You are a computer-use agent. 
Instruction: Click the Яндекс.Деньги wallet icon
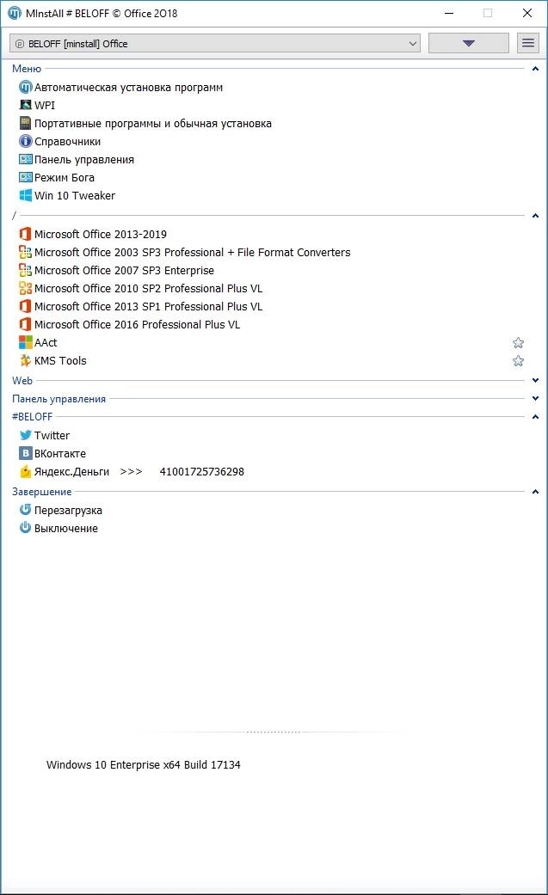click(x=25, y=471)
